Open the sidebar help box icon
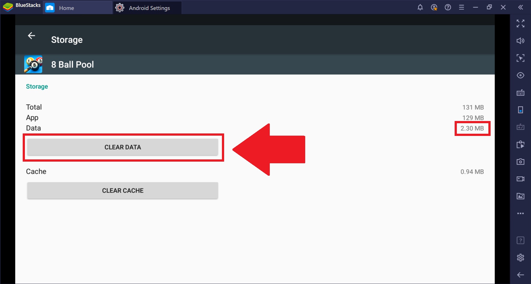 point(520,240)
